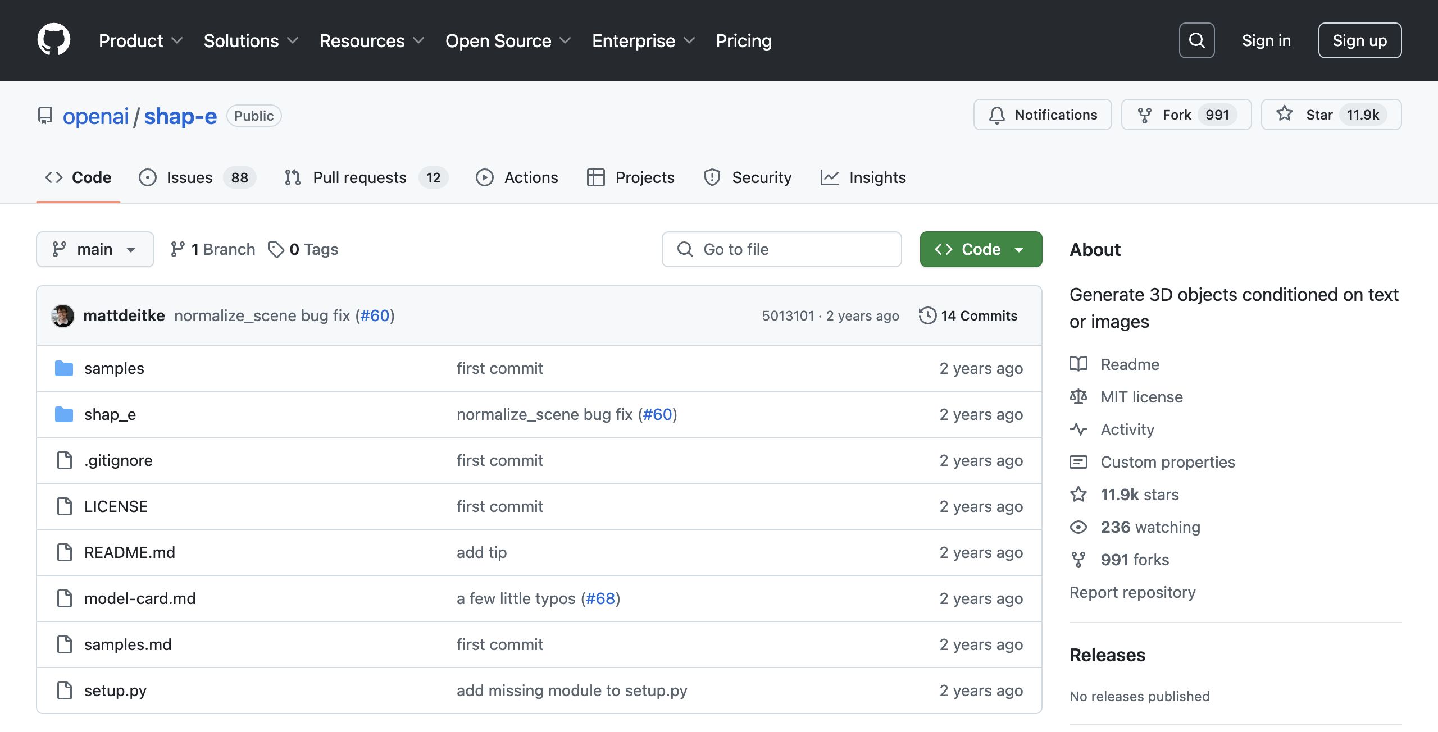Click the Fork icon in Fork button
The height and width of the screenshot is (732, 1438).
coord(1144,115)
